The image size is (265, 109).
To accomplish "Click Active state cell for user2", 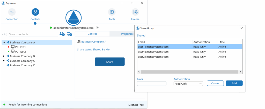I will [222, 57].
